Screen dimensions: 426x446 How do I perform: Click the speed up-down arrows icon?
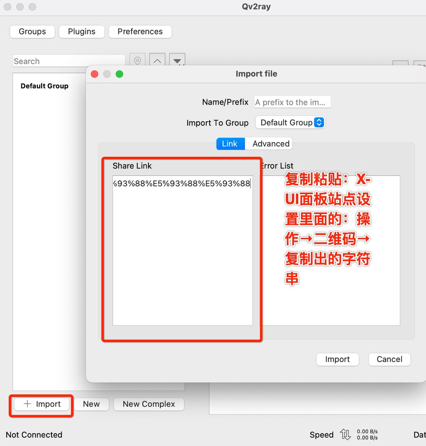click(345, 435)
